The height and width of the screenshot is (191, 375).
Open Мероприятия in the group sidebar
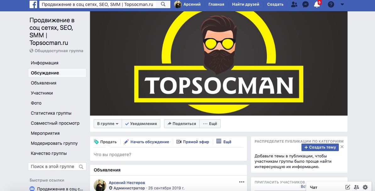[x=45, y=133]
